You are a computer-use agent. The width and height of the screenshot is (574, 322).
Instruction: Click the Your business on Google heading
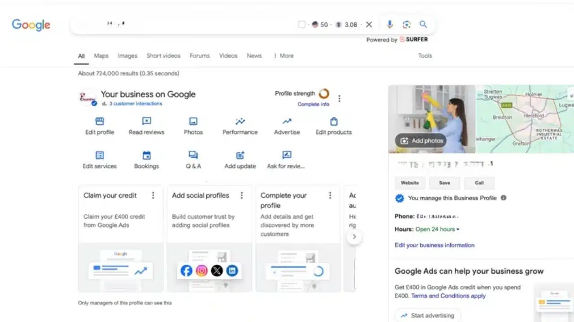pyautogui.click(x=148, y=94)
